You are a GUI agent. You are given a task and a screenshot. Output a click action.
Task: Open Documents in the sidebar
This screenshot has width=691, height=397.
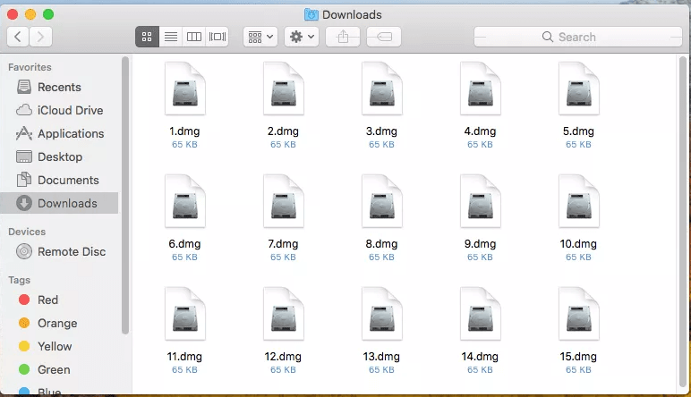pyautogui.click(x=59, y=180)
